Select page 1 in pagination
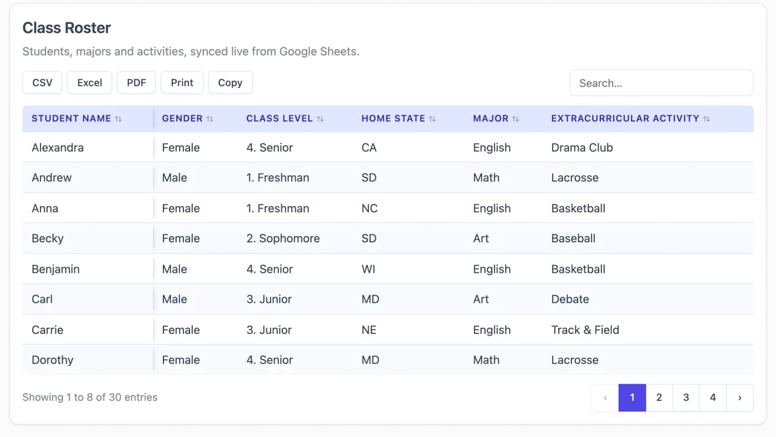776x437 pixels. [632, 398]
